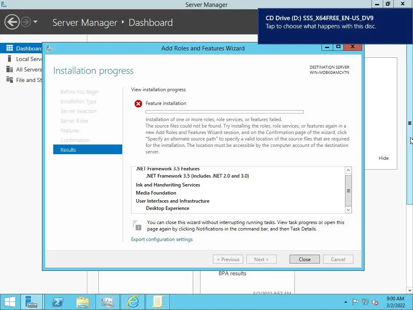Image resolution: width=413 pixels, height=310 pixels.
Task: Open the notepad script taskbar icon
Action: tap(158, 302)
